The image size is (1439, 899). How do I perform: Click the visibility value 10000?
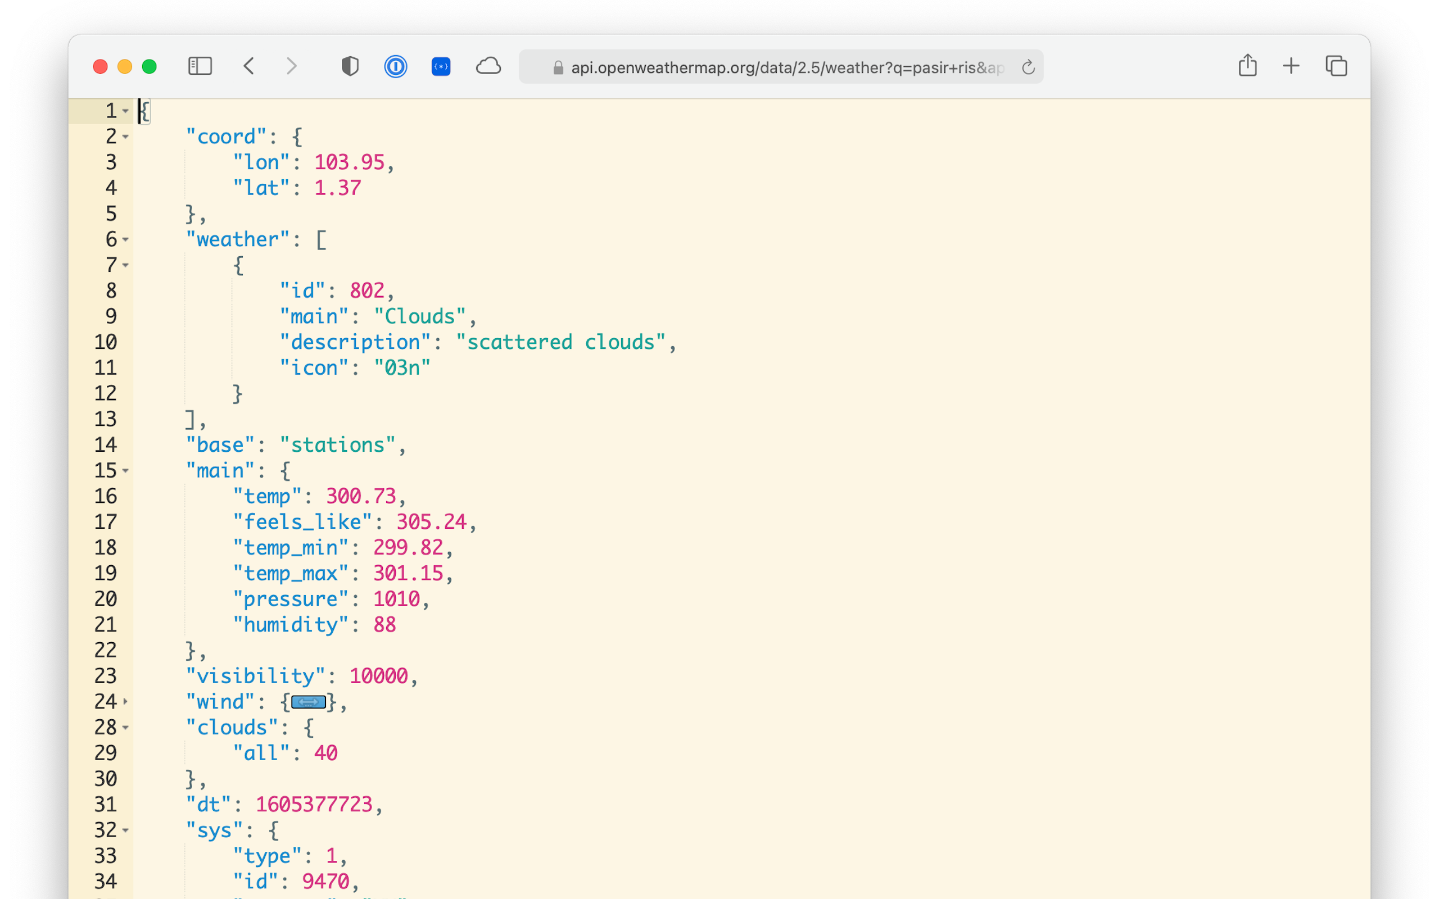379,676
